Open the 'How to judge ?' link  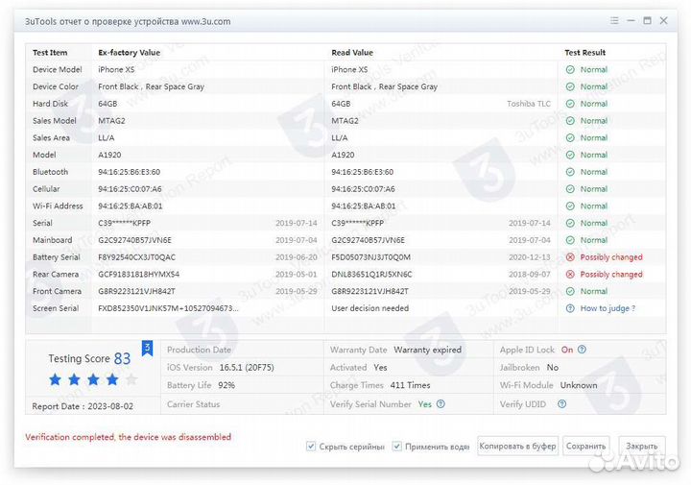coord(608,308)
